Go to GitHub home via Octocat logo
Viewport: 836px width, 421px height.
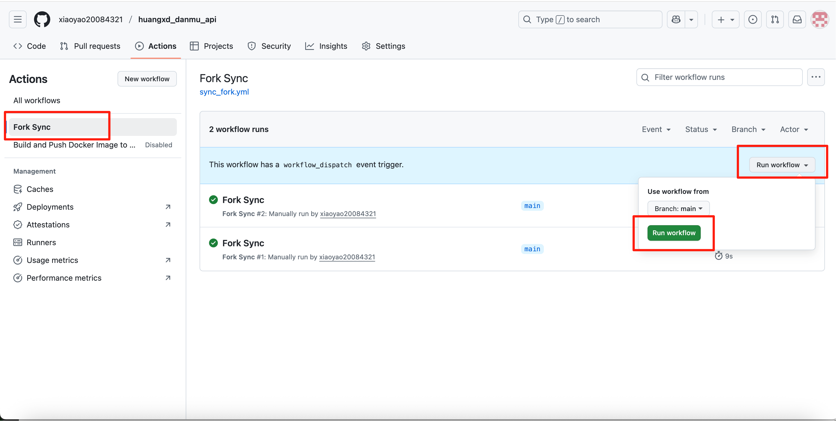tap(42, 19)
